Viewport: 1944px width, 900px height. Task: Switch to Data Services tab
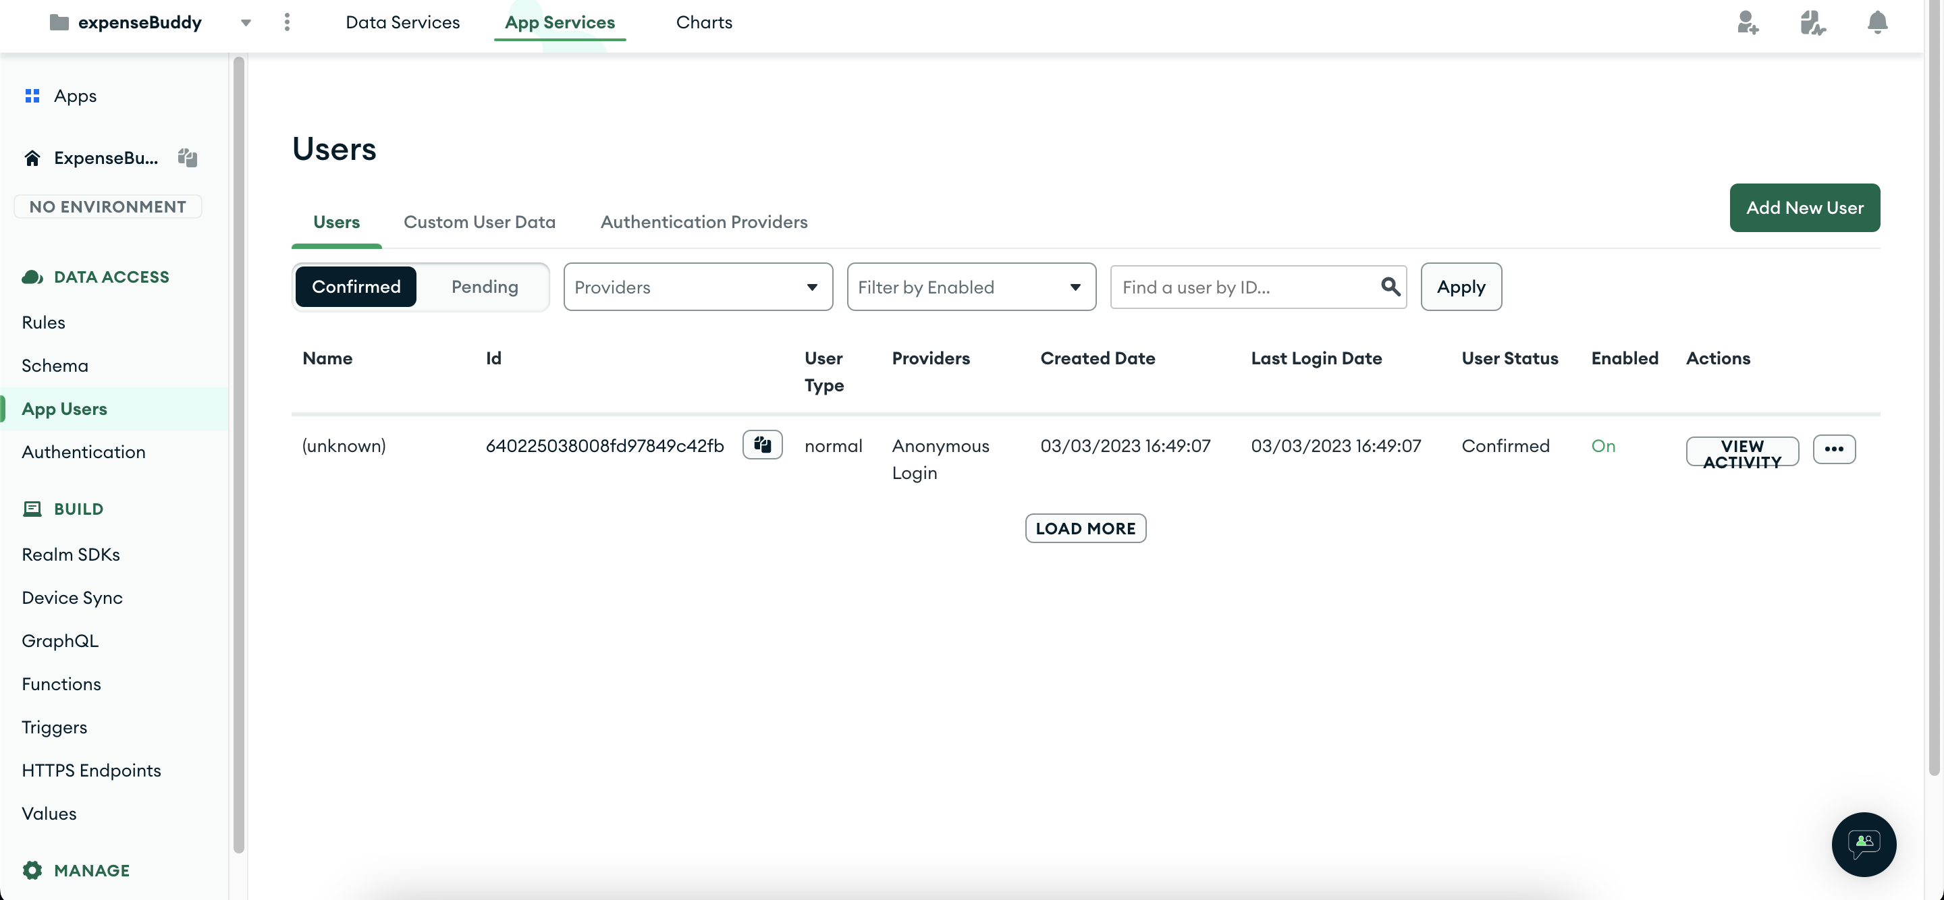click(402, 23)
